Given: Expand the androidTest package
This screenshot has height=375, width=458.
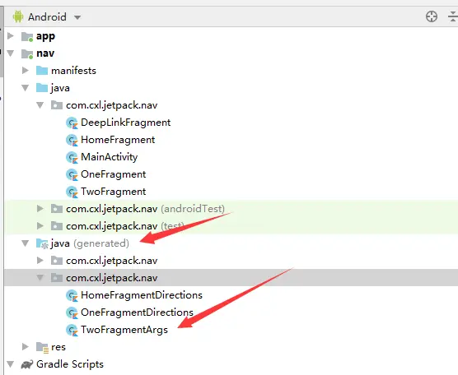Looking at the screenshot, I should (40, 209).
